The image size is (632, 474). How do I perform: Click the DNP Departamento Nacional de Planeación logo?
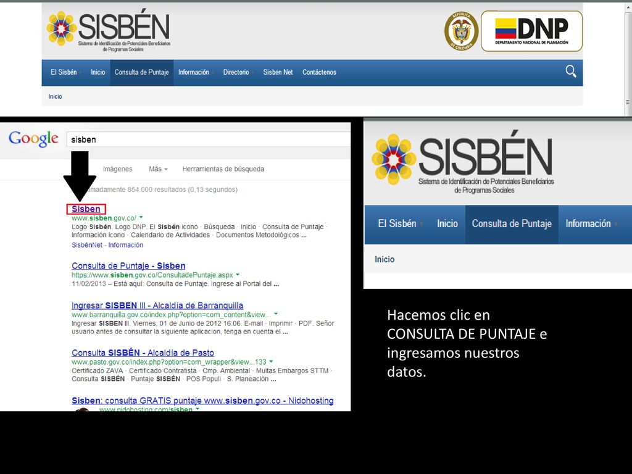531,31
